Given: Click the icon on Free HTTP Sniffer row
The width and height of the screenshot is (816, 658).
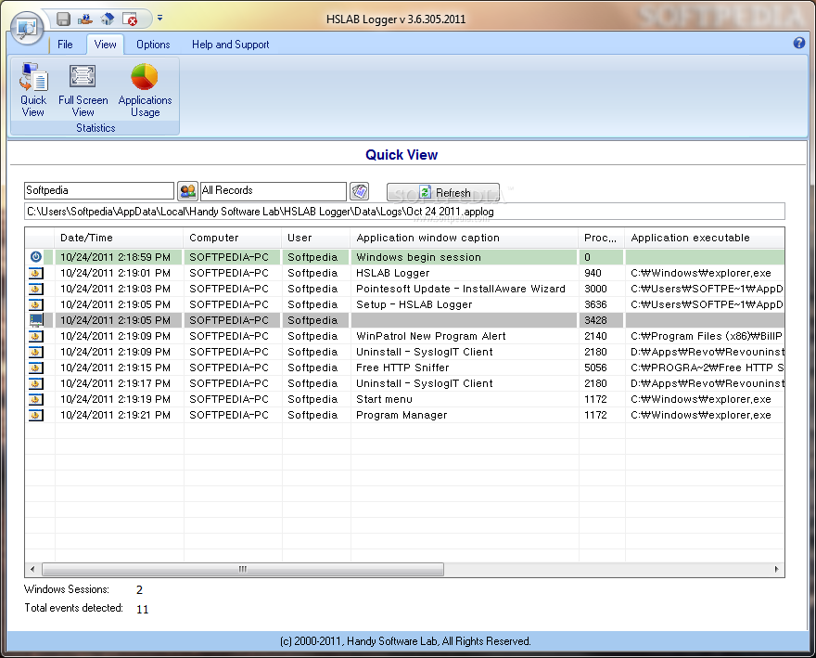Looking at the screenshot, I should [x=36, y=368].
